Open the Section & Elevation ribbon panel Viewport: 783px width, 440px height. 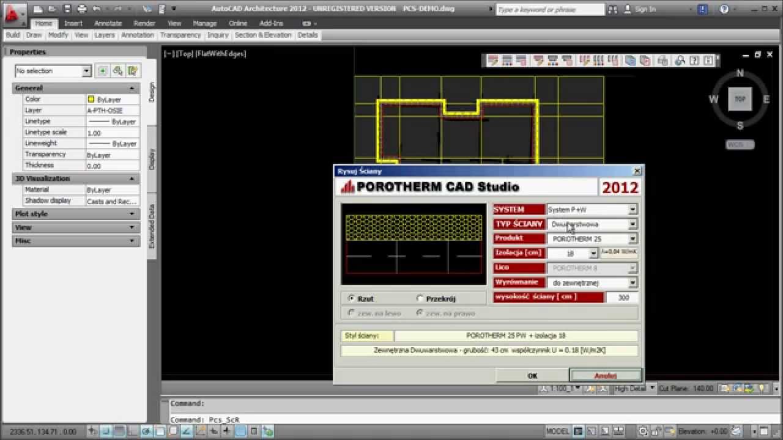click(x=263, y=35)
